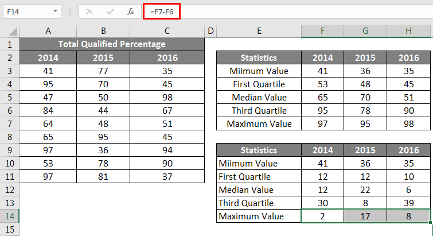433x236 pixels.
Task: Select column B header
Action: pyautogui.click(x=103, y=31)
